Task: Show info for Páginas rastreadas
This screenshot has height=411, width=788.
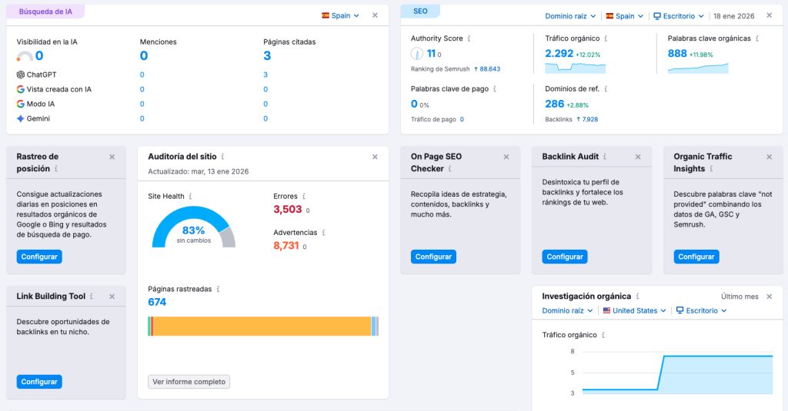Action: pos(218,289)
